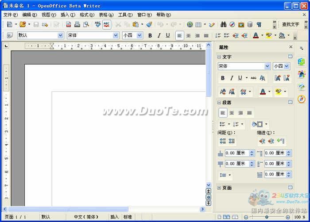Toggle Justified alignment in formatting toolbar
Viewport: 310px width, 222px height.
[206, 35]
